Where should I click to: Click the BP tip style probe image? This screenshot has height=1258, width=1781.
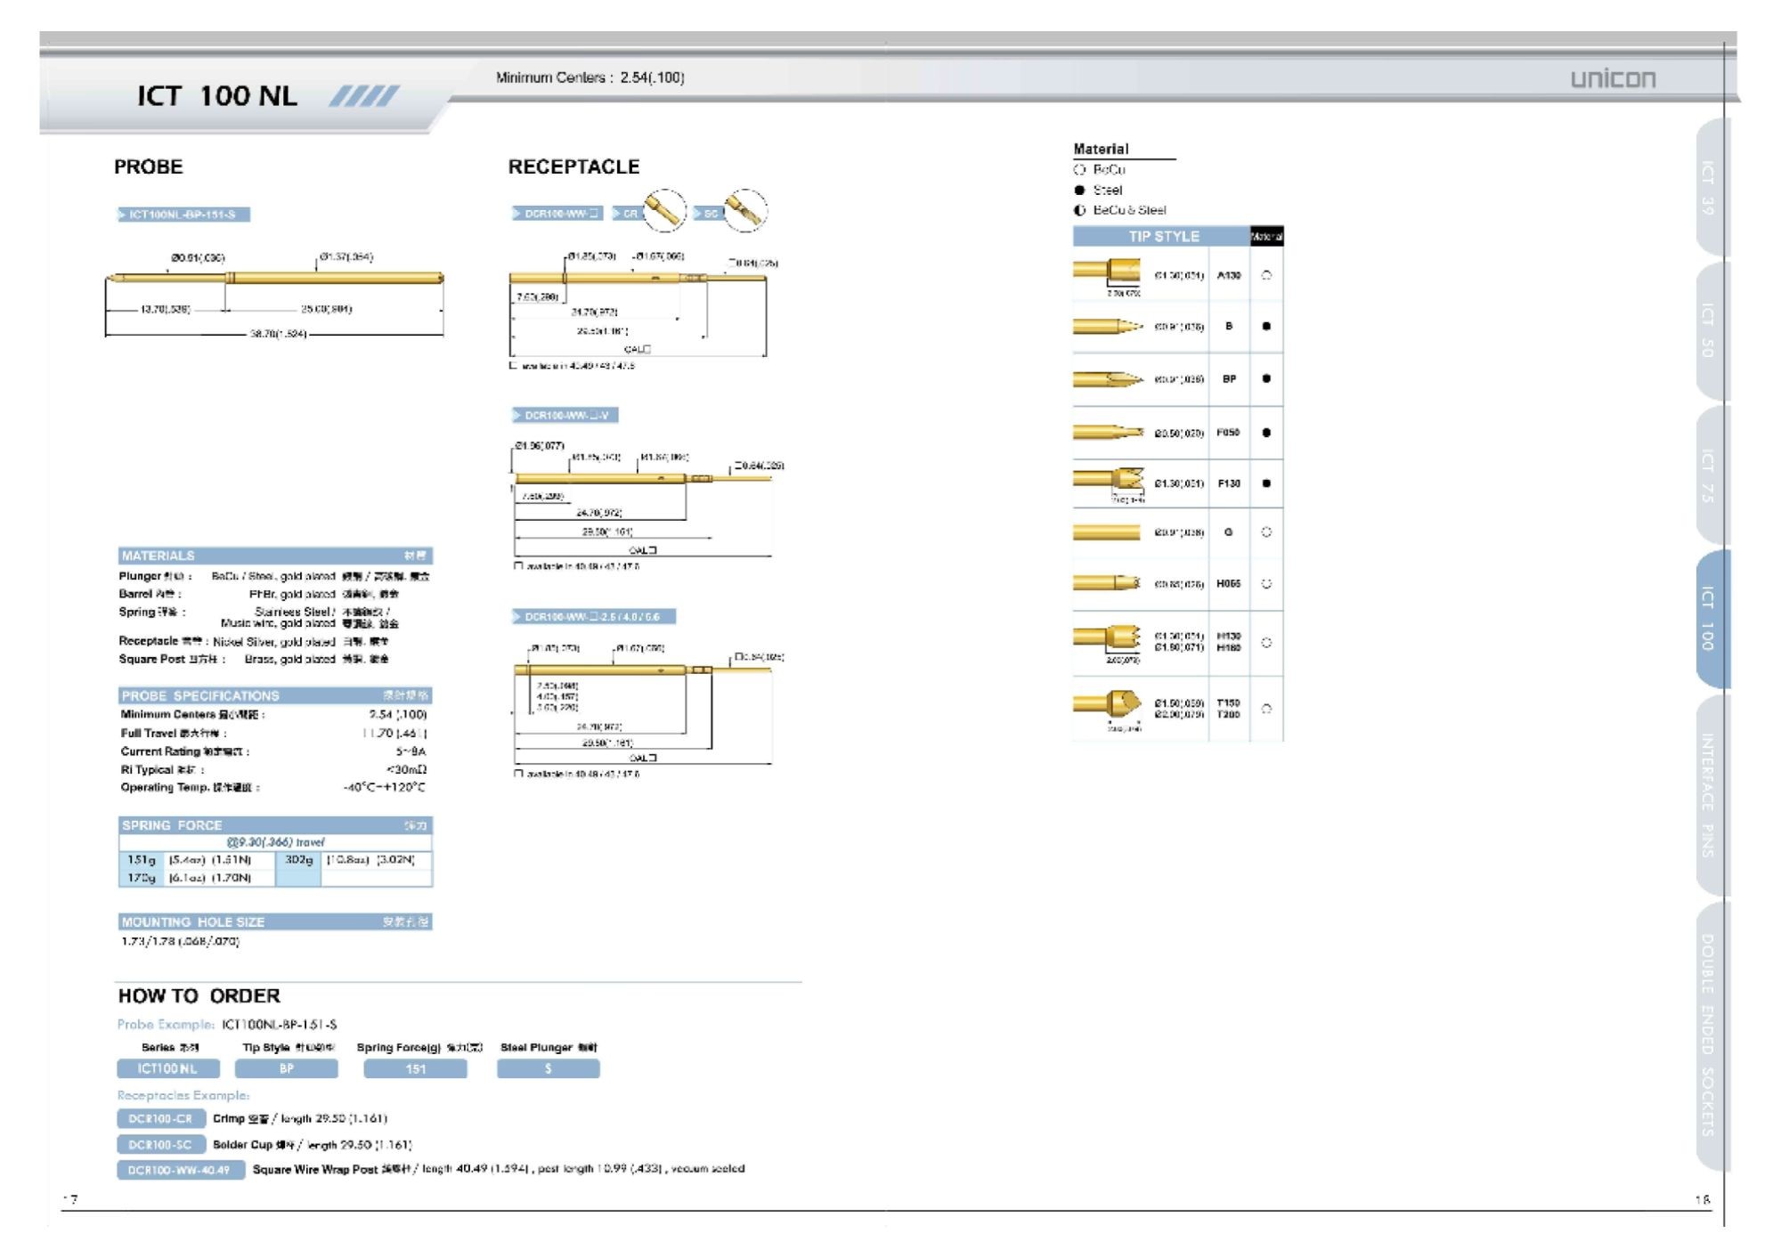(1107, 380)
